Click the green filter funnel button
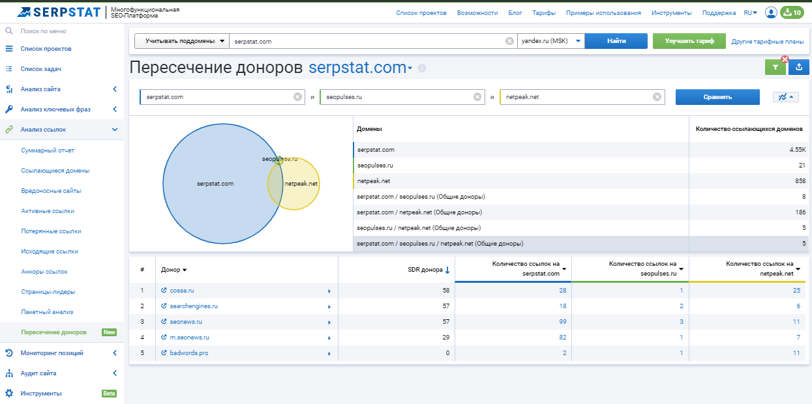 point(774,66)
